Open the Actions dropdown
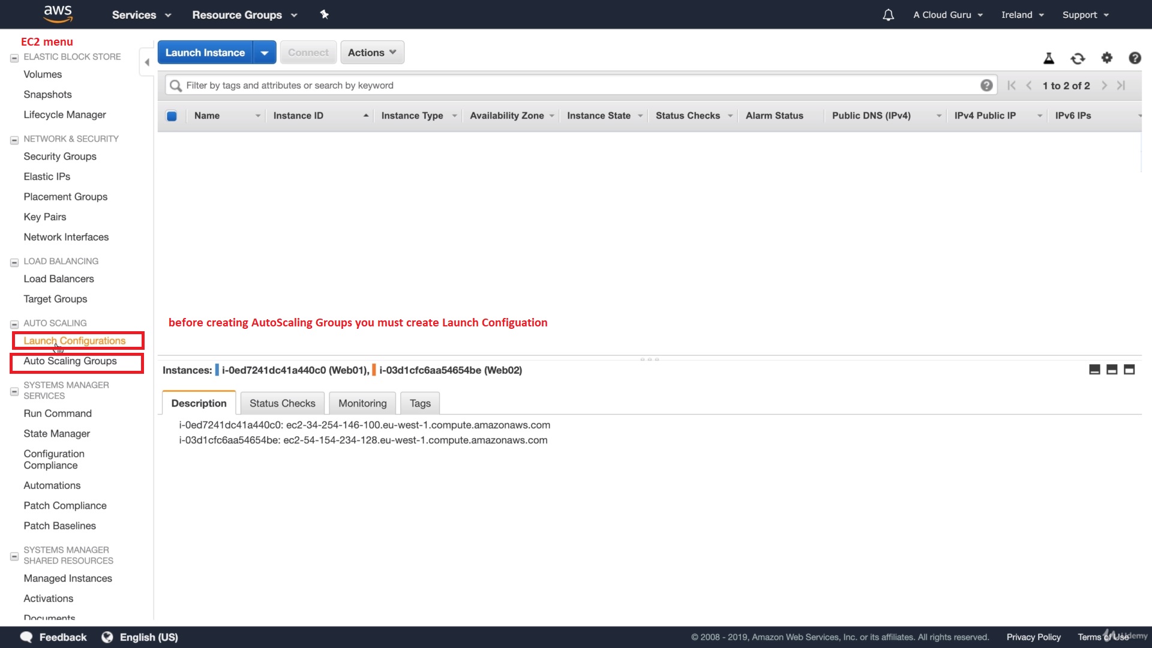 372,52
